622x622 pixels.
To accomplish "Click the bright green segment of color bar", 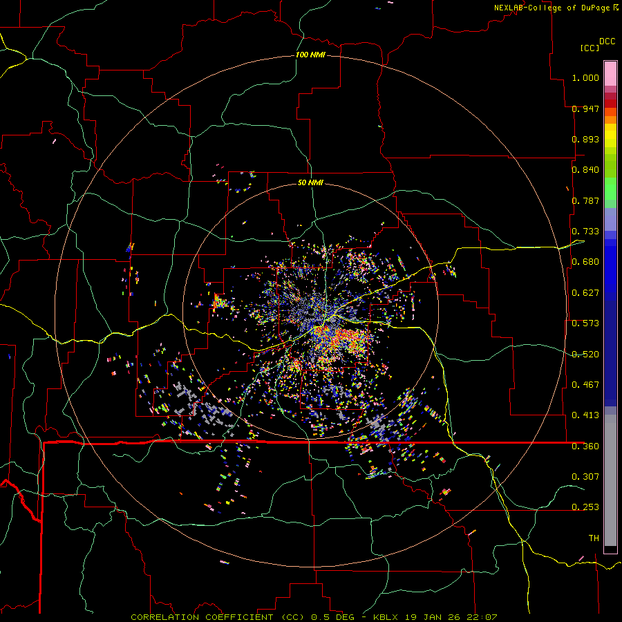I will (x=610, y=189).
